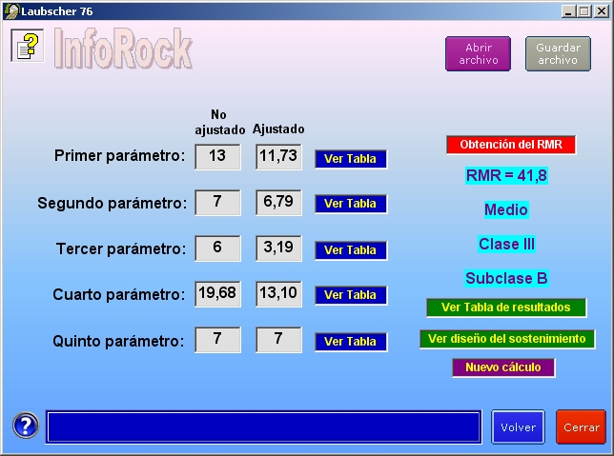This screenshot has width=614, height=456.
Task: Select the unadjusted Primer parámetro field showing 13
Action: [217, 156]
